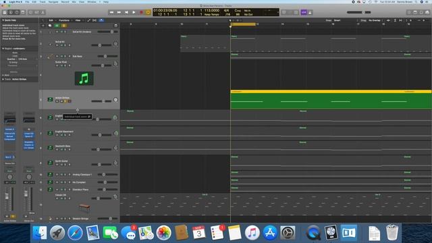Open the Record menu
Viewport: 432px width, 243px height.
click(65, 2)
